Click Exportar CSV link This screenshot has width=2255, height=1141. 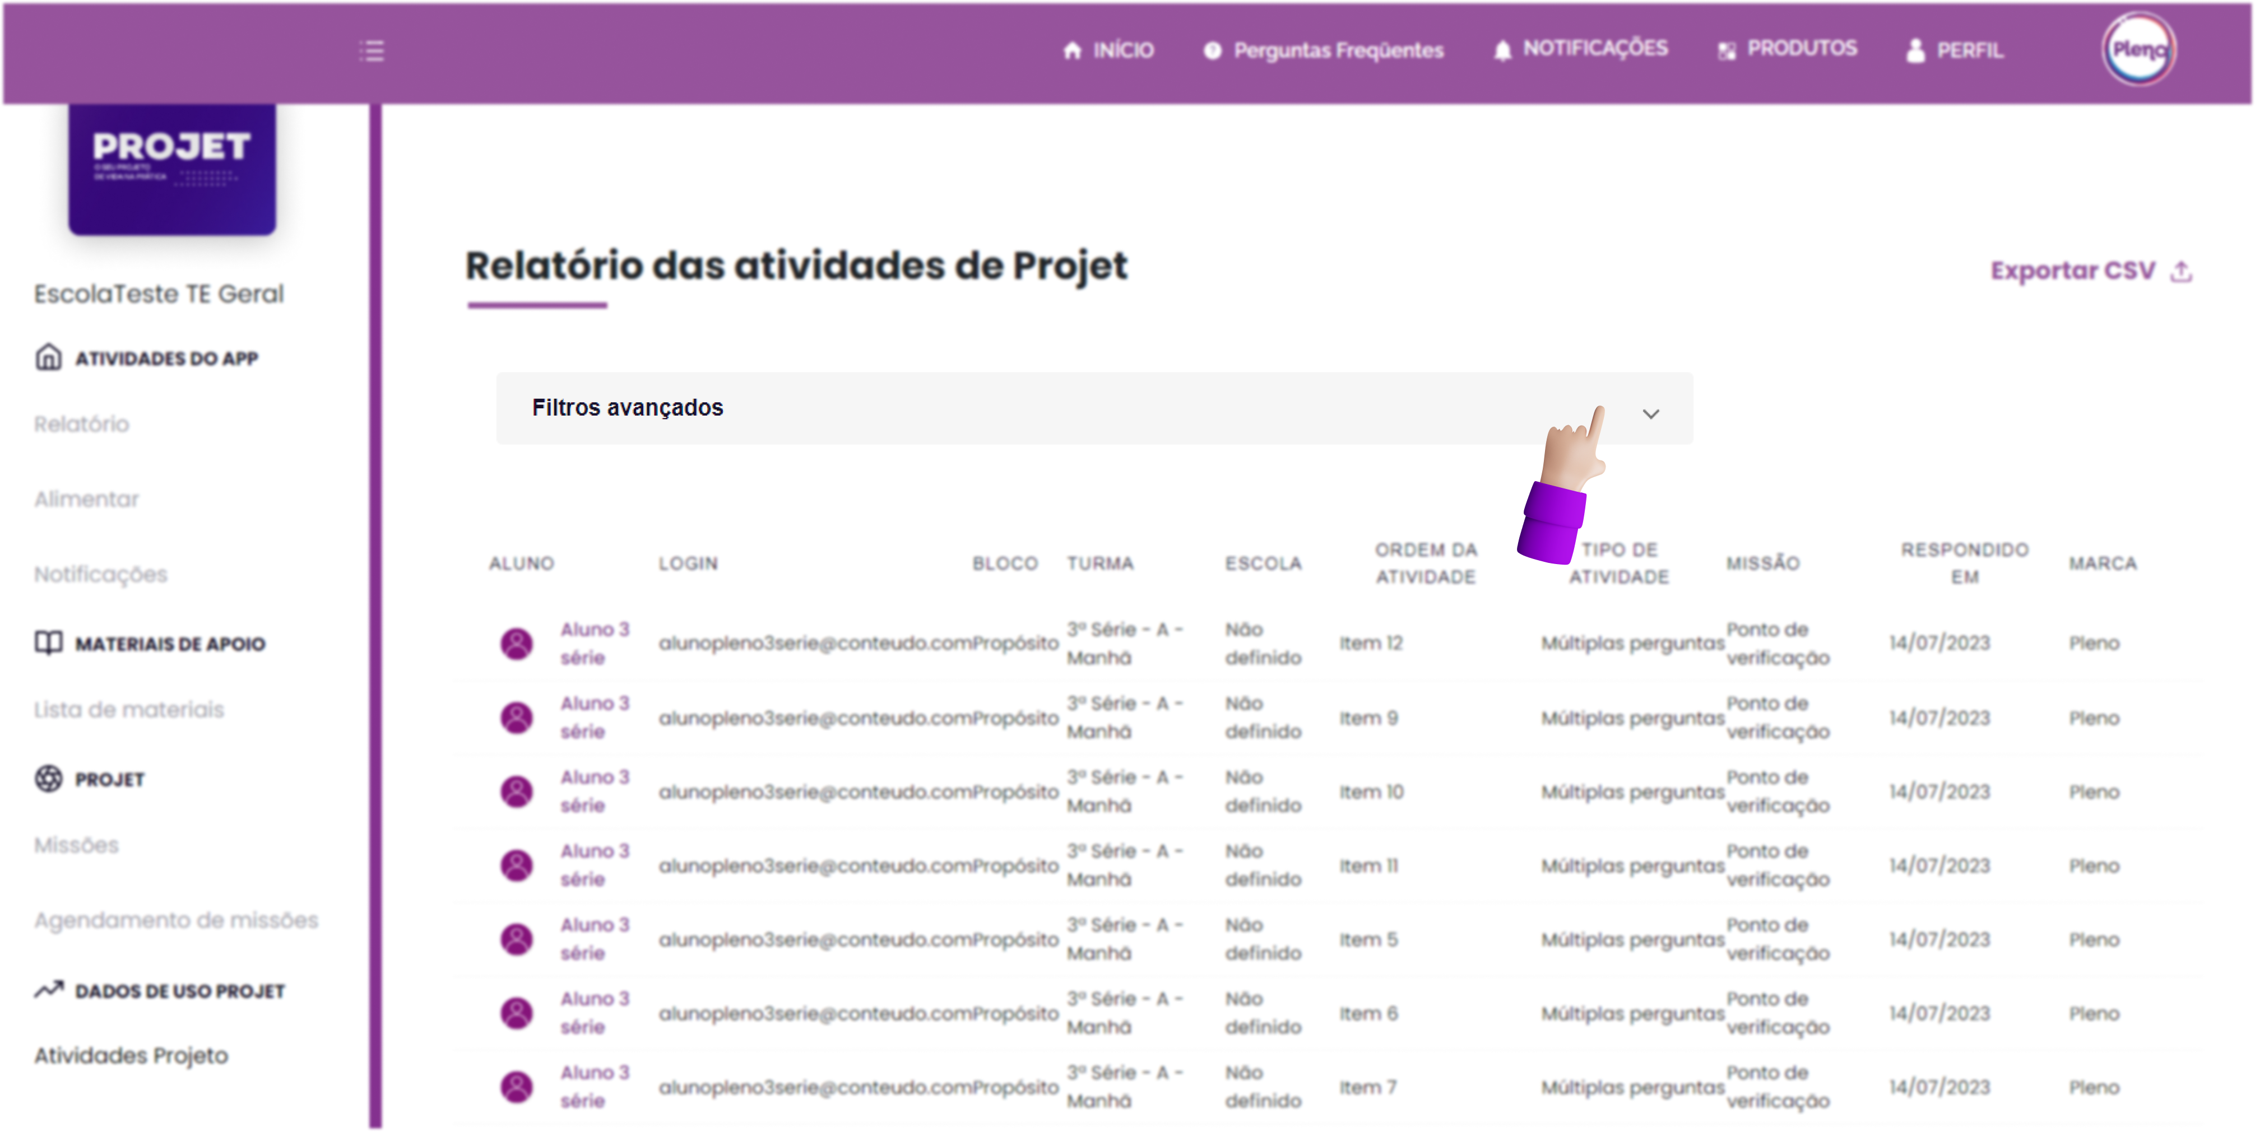2072,271
